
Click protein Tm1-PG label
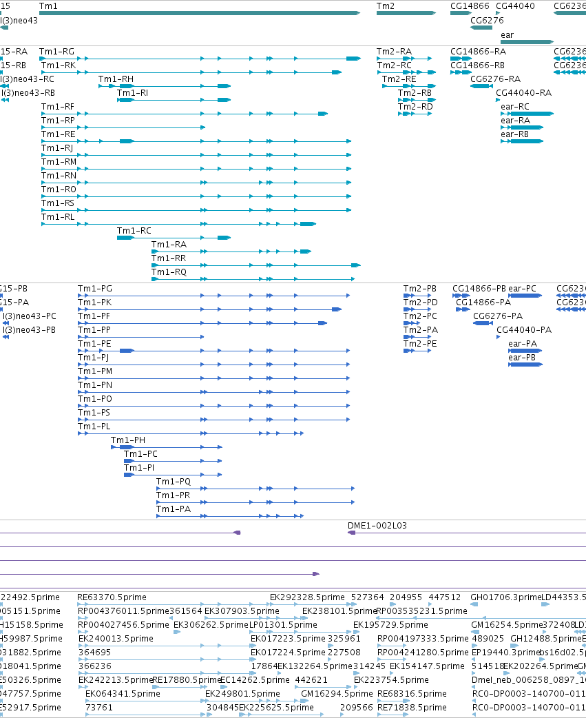click(x=95, y=289)
